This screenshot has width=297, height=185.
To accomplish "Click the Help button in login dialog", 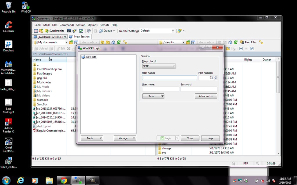I will tap(210, 138).
